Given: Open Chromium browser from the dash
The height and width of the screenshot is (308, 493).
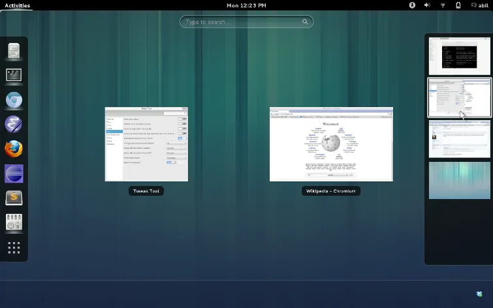Looking at the screenshot, I should (x=14, y=100).
